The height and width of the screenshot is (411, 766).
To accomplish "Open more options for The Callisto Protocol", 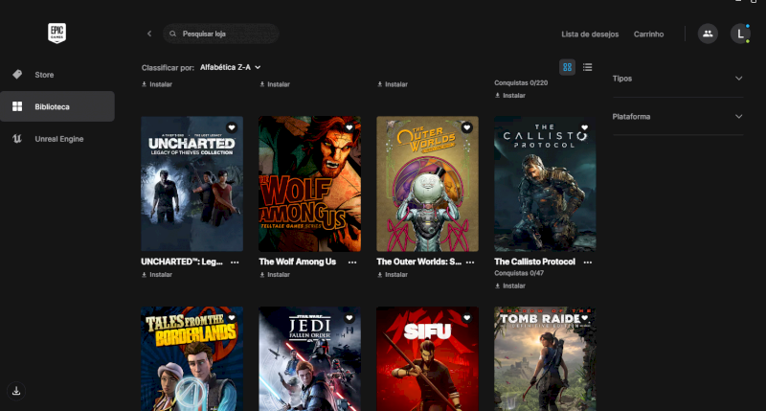I will [x=587, y=262].
